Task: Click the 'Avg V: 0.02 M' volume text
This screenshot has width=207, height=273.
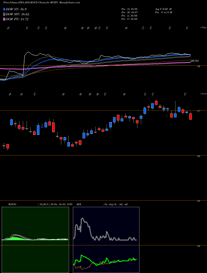Action: click(163, 9)
